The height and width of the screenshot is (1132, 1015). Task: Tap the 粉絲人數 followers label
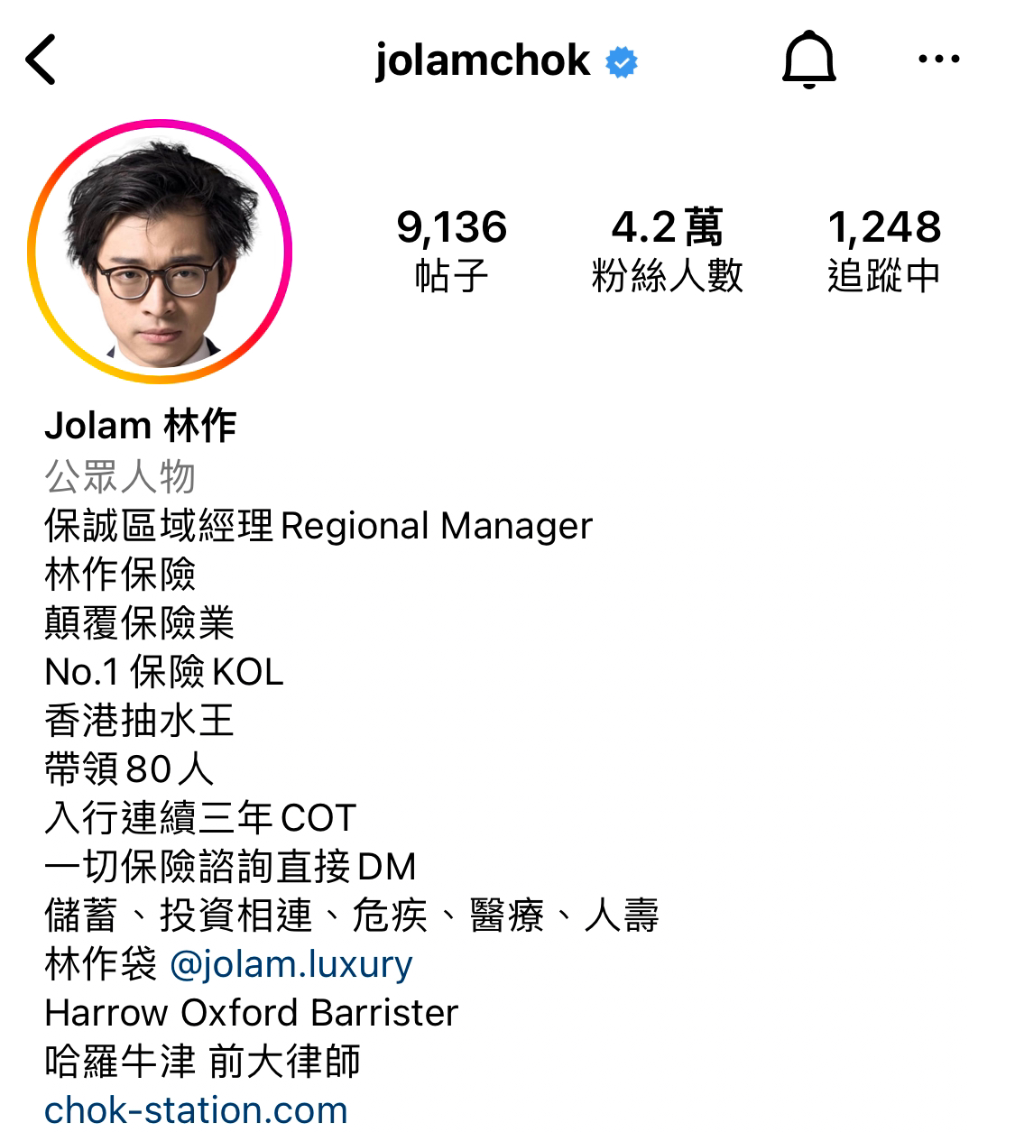point(667,275)
